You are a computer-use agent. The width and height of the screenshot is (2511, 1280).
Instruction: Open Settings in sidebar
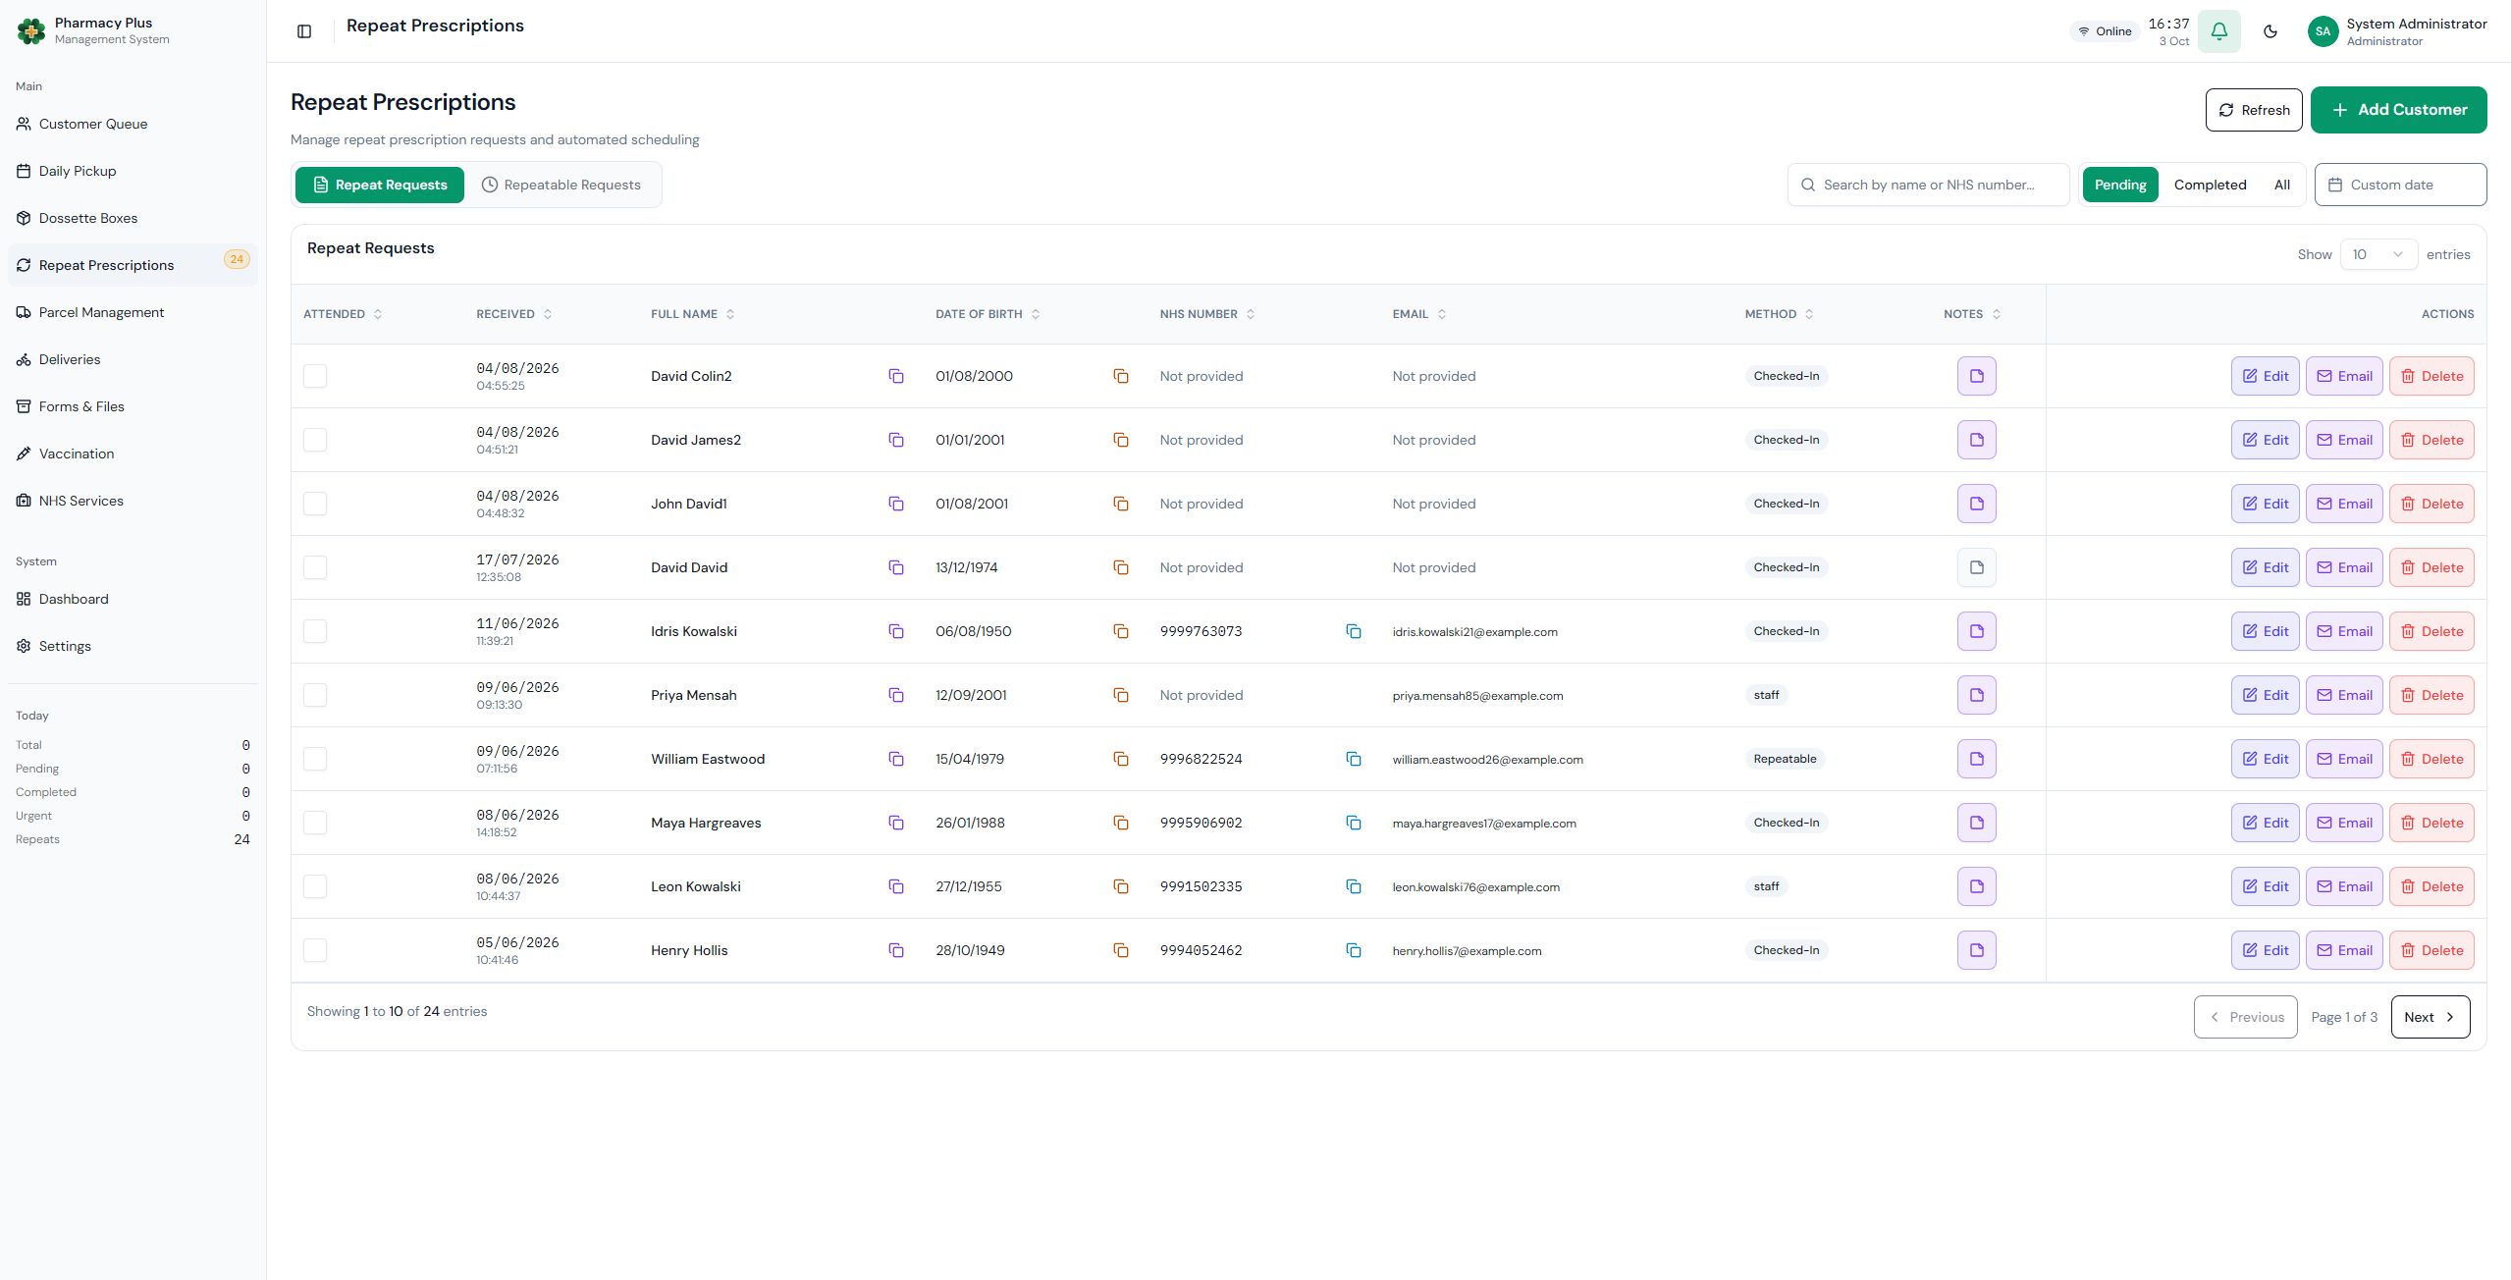[133, 646]
